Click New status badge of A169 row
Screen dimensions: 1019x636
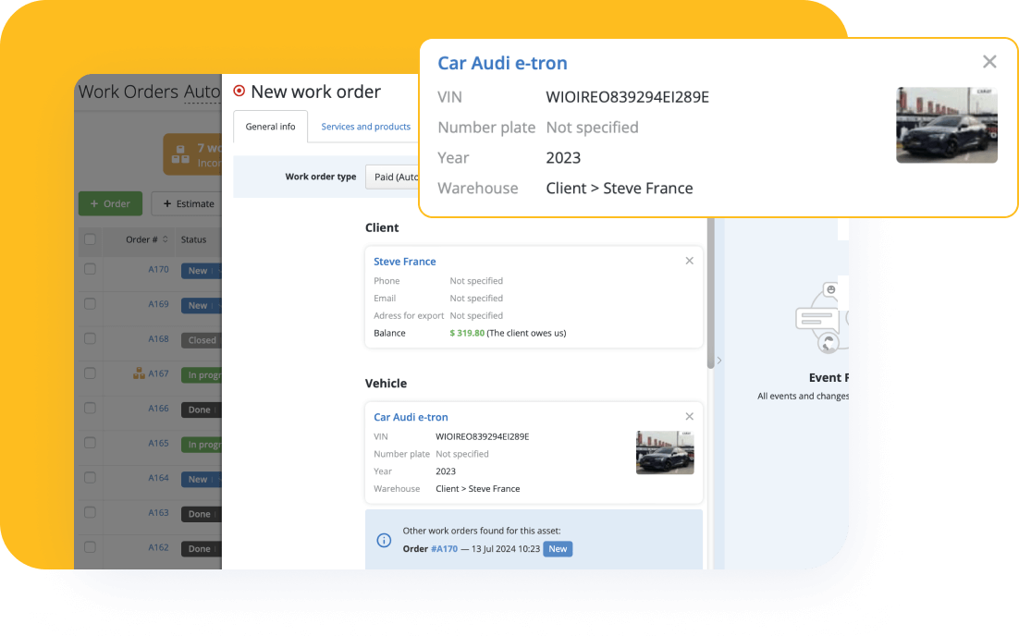202,305
